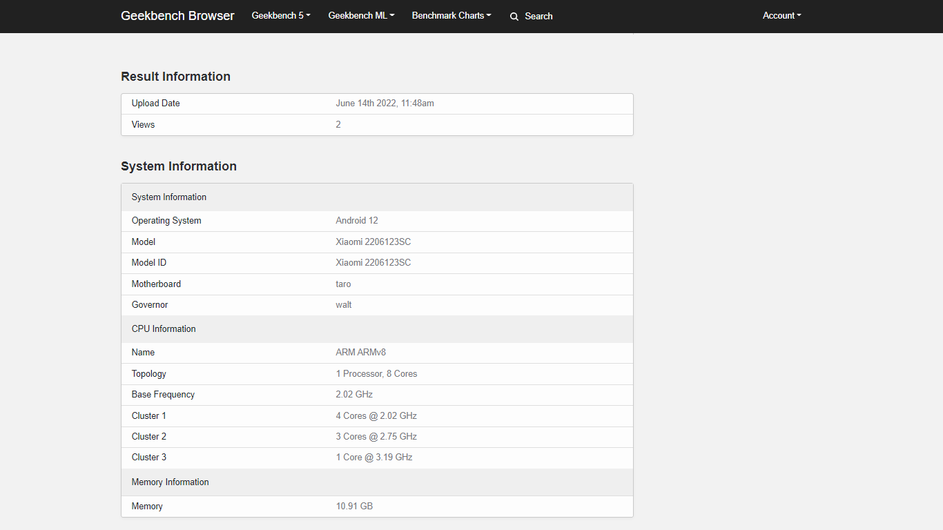Select the Motherboard value taro
Image resolution: width=943 pixels, height=530 pixels.
click(x=343, y=284)
